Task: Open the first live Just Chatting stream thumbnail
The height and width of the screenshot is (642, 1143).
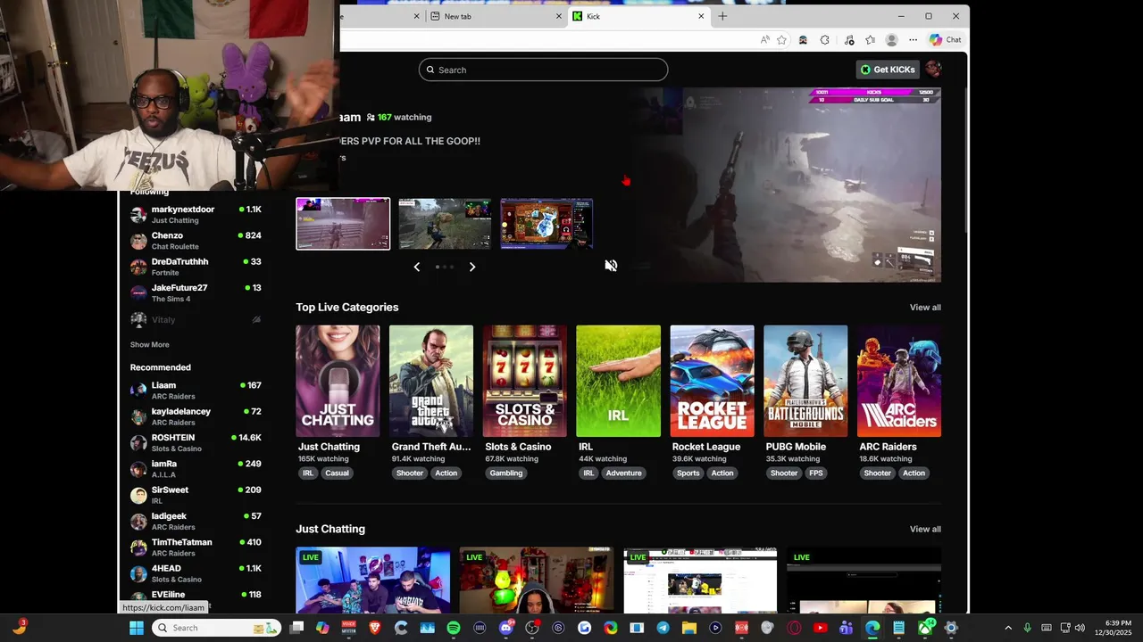Action: 373,580
